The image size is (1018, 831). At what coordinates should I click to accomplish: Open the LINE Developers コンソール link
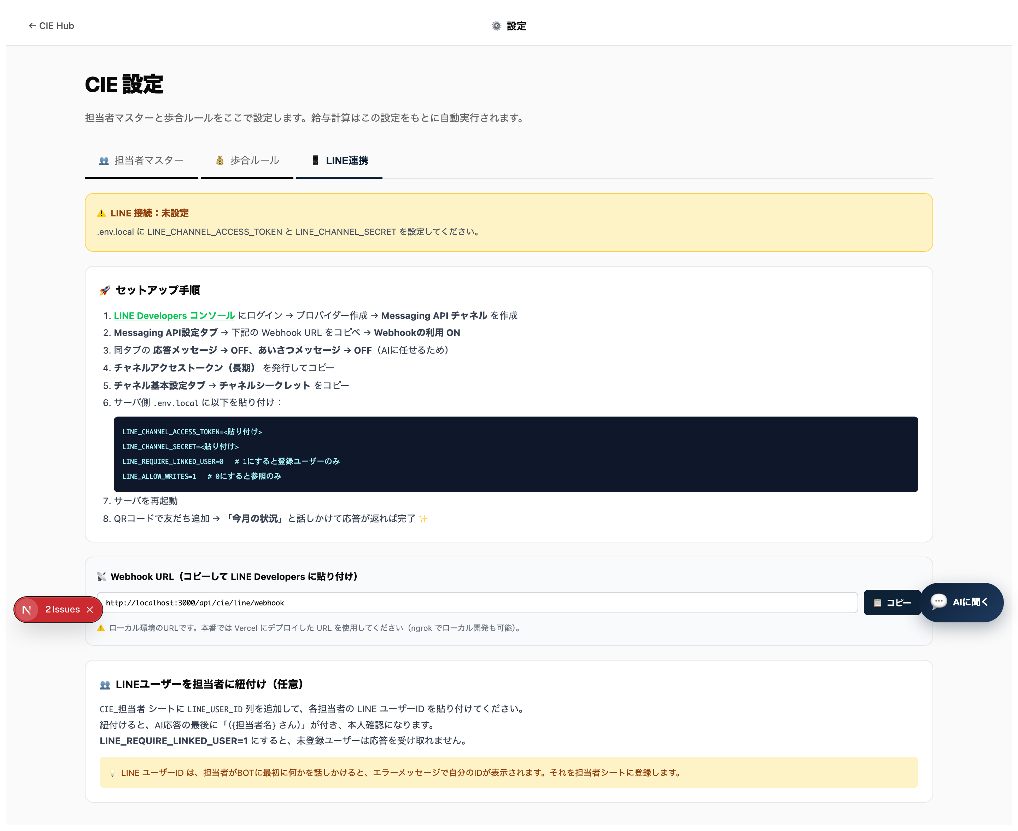174,316
